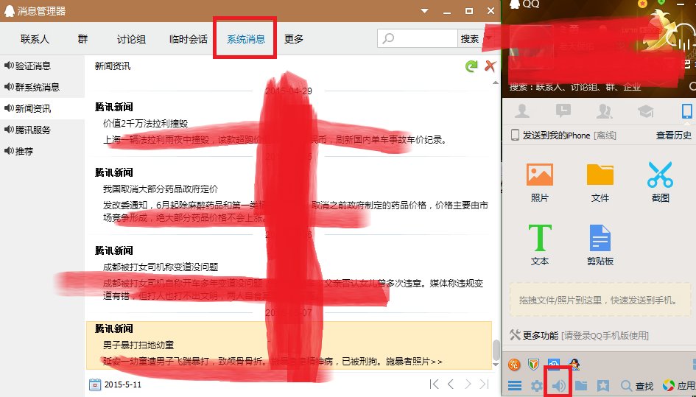Image resolution: width=696 pixels, height=397 pixels.
Task: Click the date text 2015-5-11
Action: [123, 384]
